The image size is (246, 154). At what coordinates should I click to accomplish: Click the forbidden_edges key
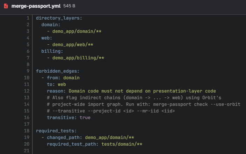tap(58, 71)
